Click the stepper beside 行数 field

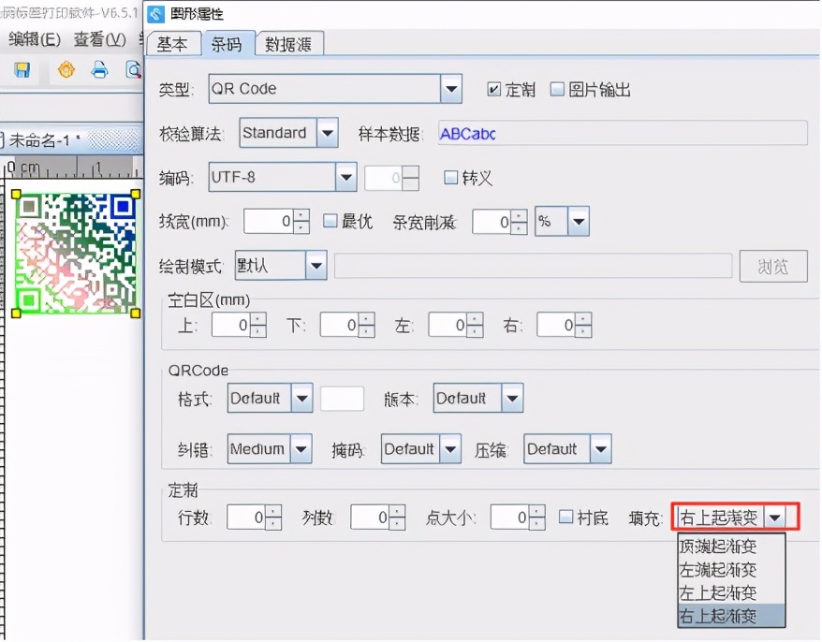[x=273, y=518]
